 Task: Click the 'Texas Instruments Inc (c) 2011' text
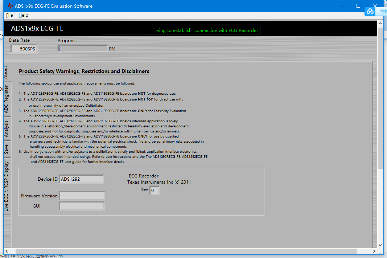(159, 182)
